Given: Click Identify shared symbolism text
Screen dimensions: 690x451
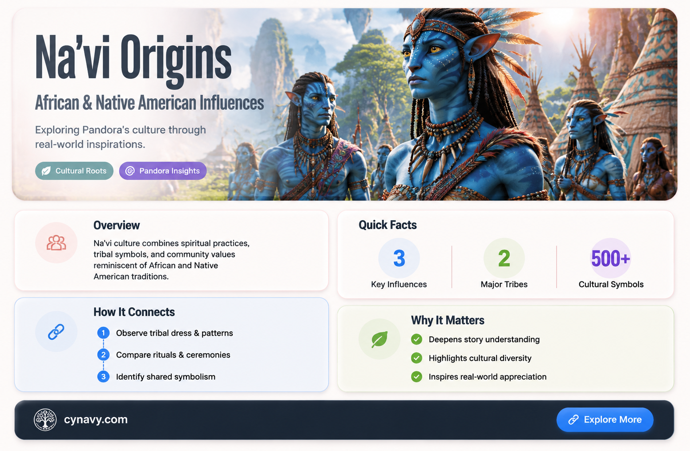Looking at the screenshot, I should coord(165,377).
